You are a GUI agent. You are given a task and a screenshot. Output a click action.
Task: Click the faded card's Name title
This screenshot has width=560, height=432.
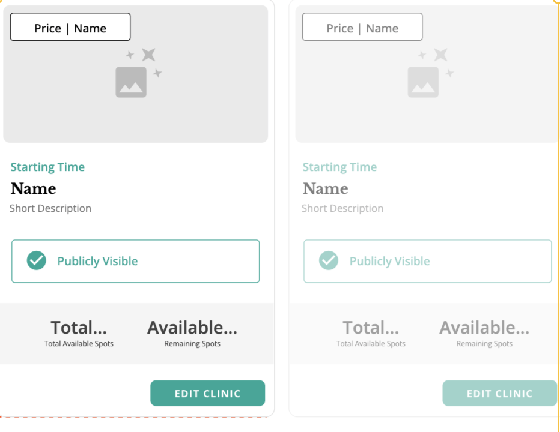326,189
